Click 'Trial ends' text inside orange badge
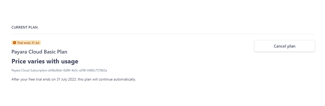 tap(24, 43)
